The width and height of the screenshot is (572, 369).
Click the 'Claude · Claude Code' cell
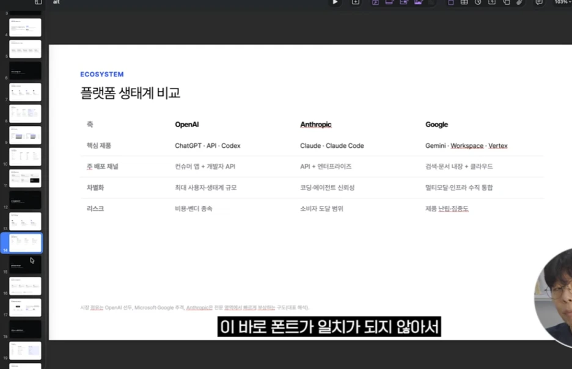point(332,145)
